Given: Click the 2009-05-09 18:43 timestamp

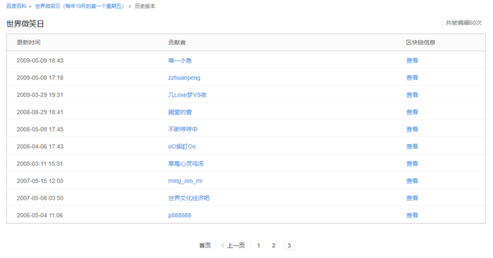Looking at the screenshot, I should [40, 60].
